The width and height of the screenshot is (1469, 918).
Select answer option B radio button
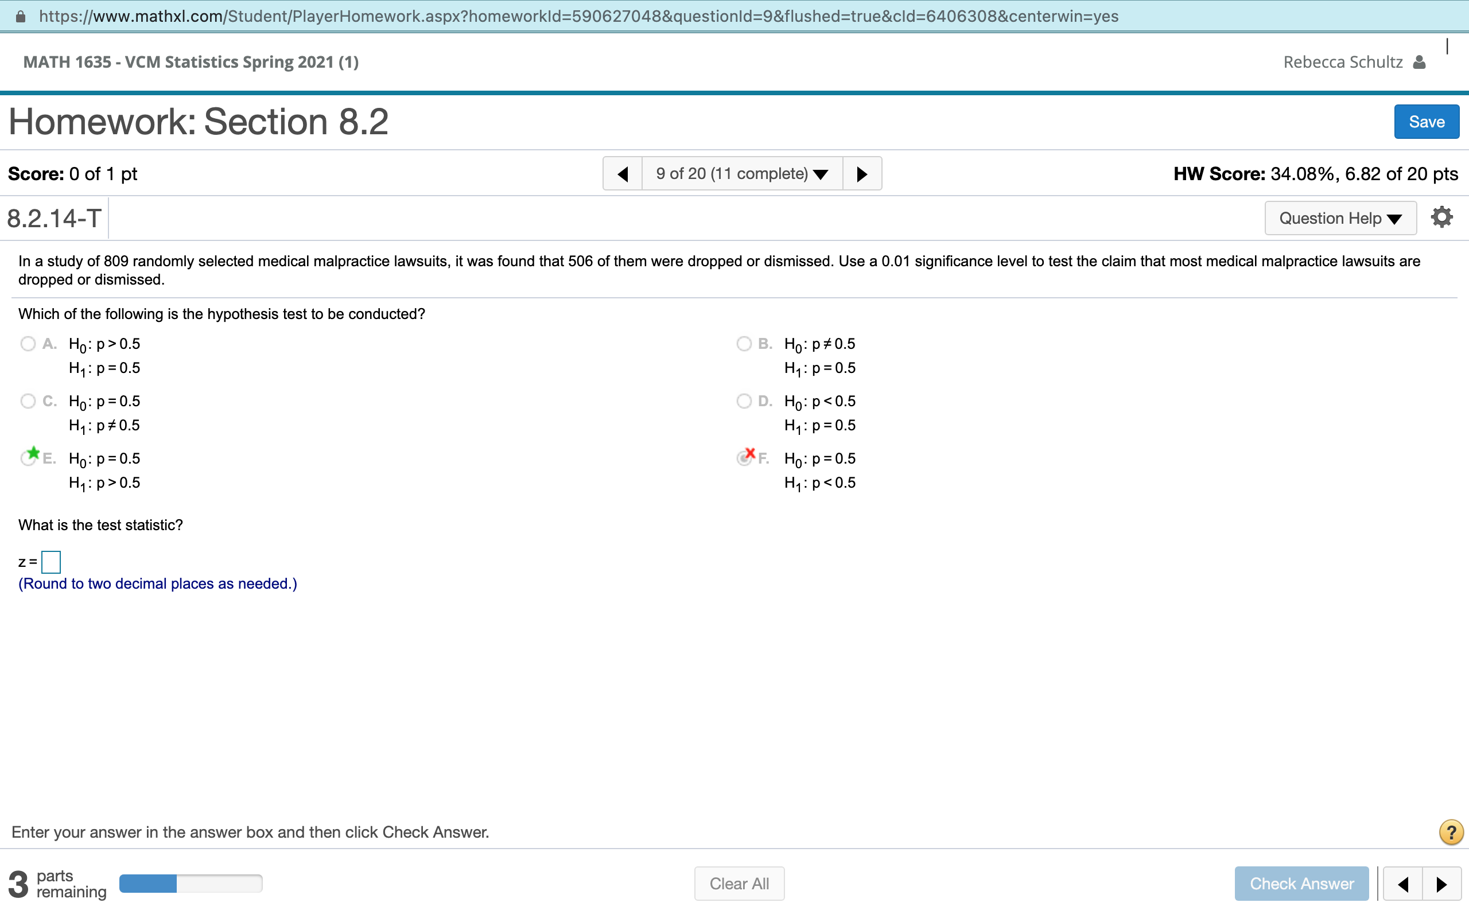pyautogui.click(x=744, y=344)
